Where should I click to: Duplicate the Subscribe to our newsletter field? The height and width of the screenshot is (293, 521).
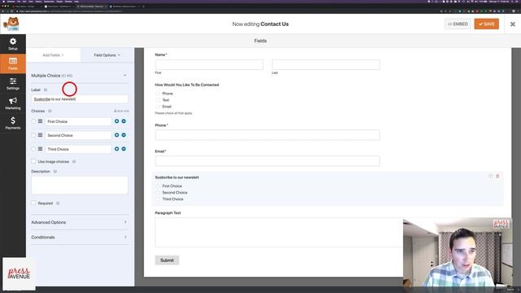tap(491, 176)
